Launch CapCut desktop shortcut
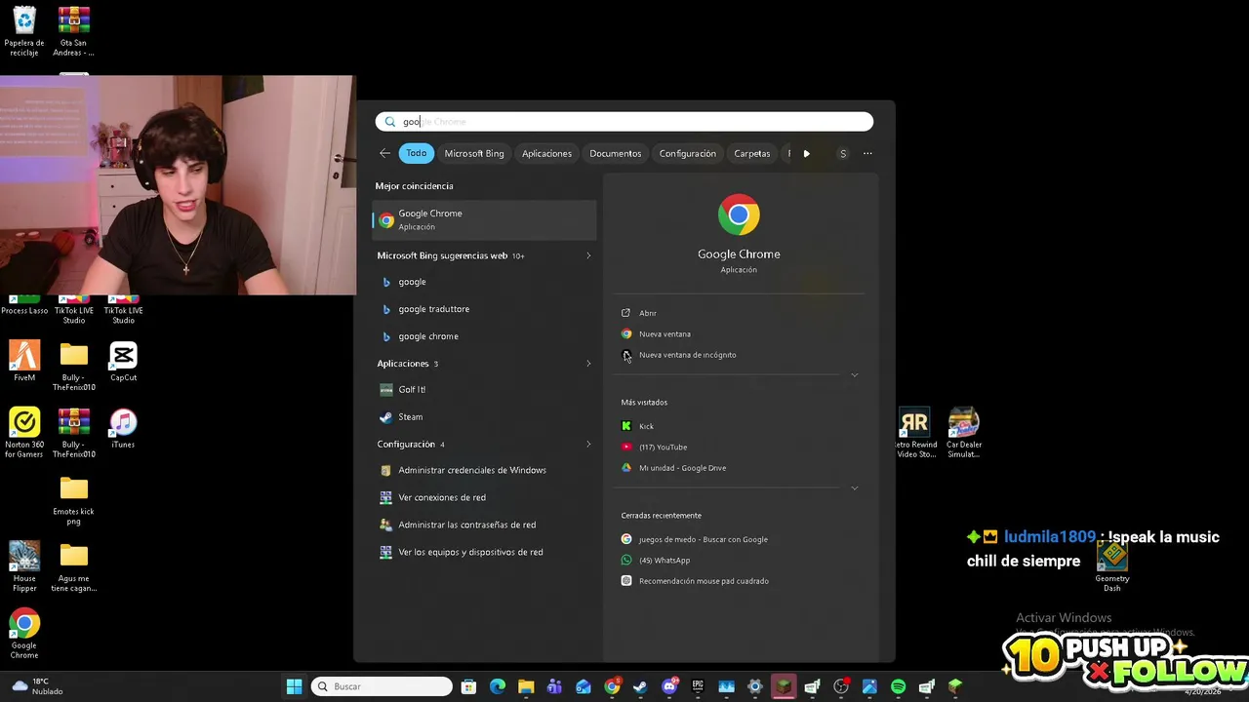The width and height of the screenshot is (1249, 702). point(123,361)
